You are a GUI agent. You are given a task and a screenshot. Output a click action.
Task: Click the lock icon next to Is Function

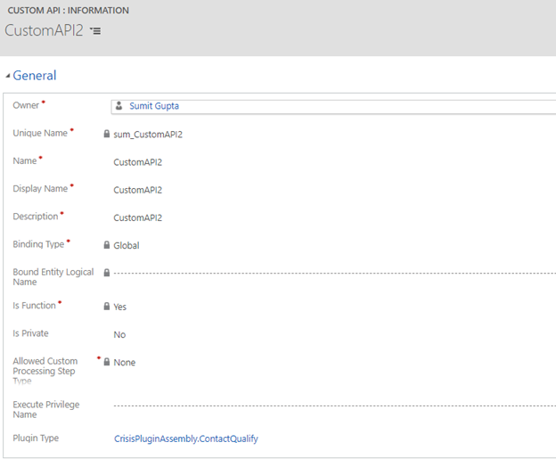(x=107, y=306)
